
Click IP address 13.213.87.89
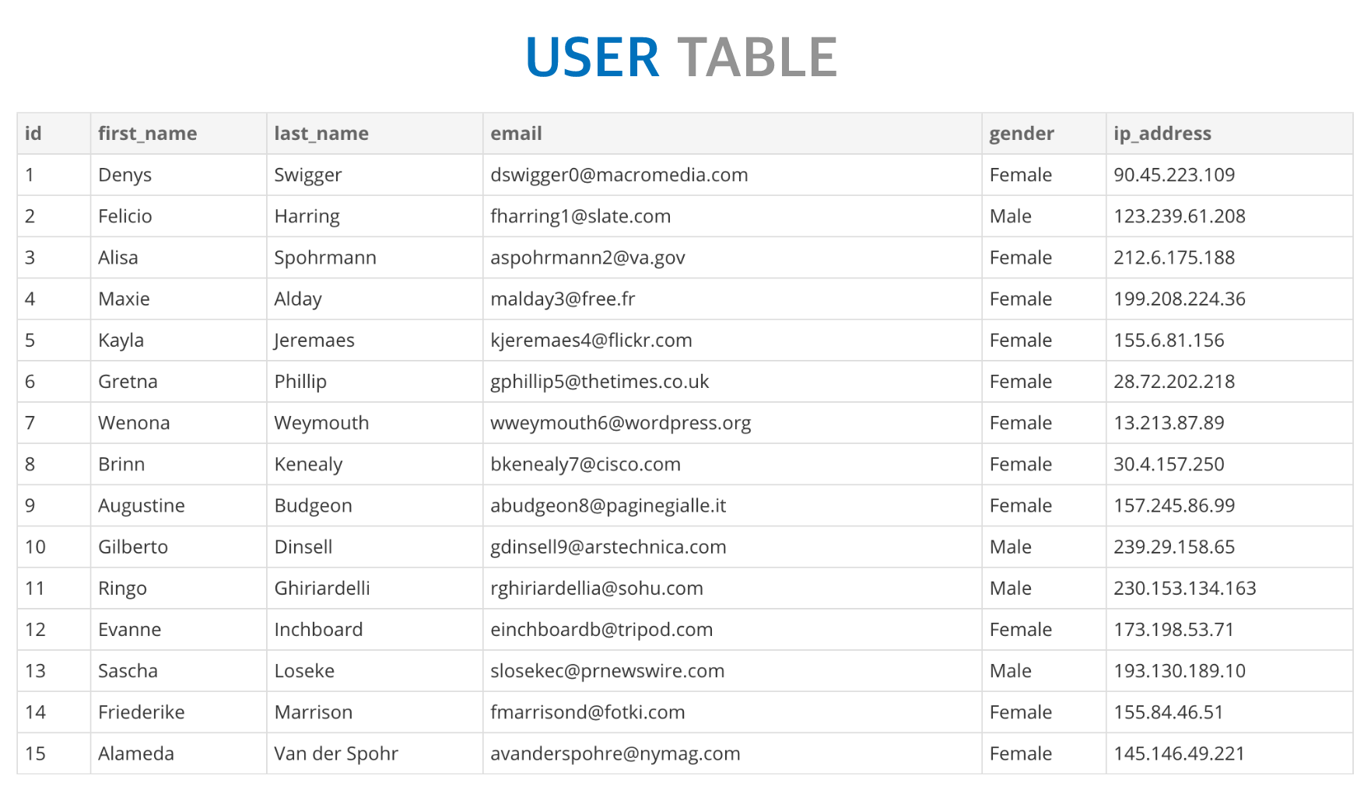1169,423
